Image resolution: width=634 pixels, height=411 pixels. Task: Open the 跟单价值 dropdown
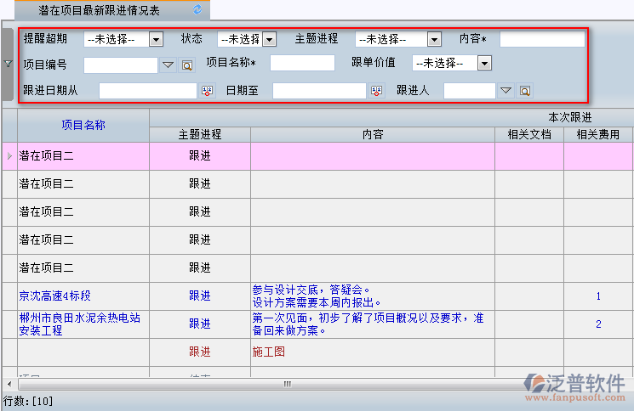click(x=484, y=63)
